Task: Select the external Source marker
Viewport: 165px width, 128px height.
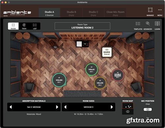Action: (107, 52)
